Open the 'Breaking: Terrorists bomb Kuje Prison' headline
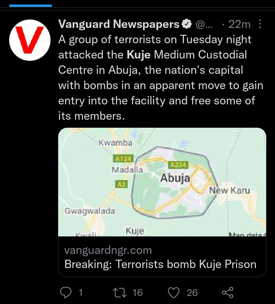The width and height of the screenshot is (275, 304). click(x=160, y=264)
